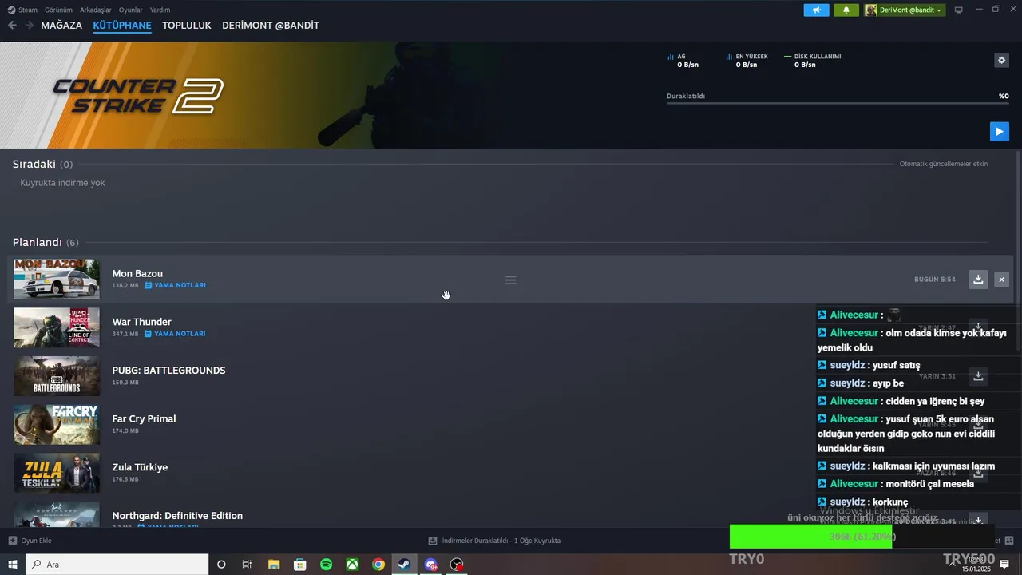Click the Far Cry Primal title
This screenshot has width=1022, height=575.
[x=144, y=418]
